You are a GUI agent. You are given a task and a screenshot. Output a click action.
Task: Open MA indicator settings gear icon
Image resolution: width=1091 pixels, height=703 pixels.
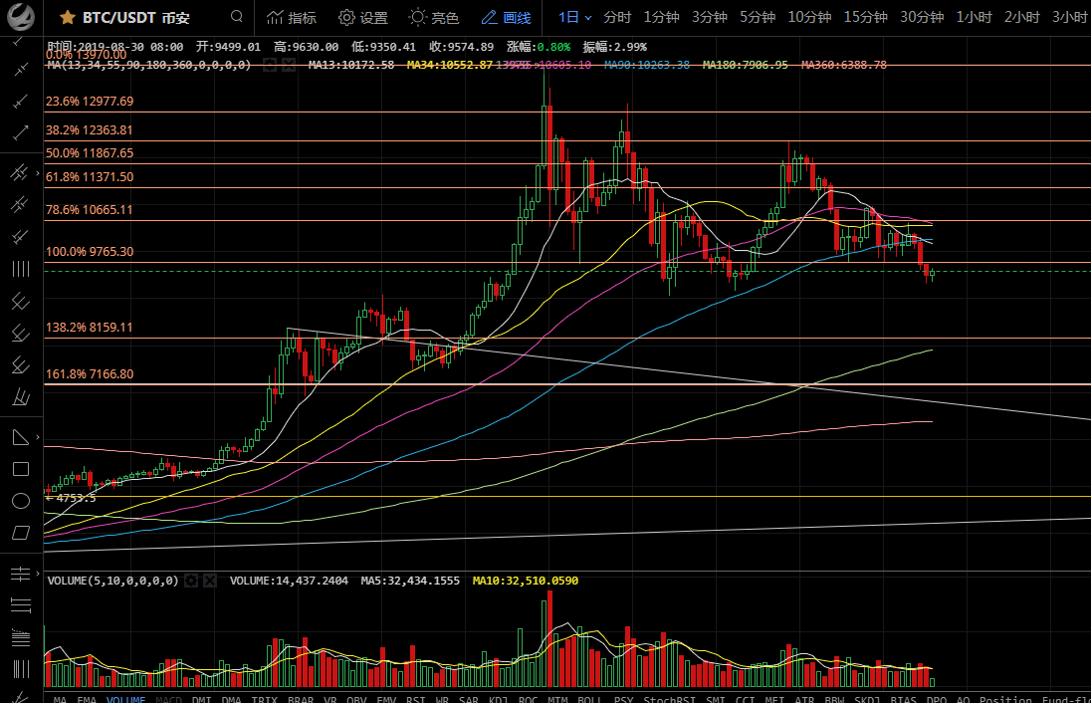(270, 65)
